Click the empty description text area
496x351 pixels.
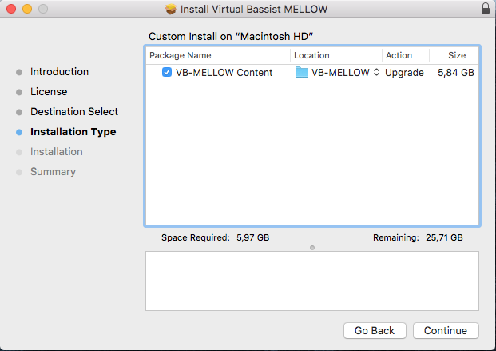pyautogui.click(x=312, y=281)
